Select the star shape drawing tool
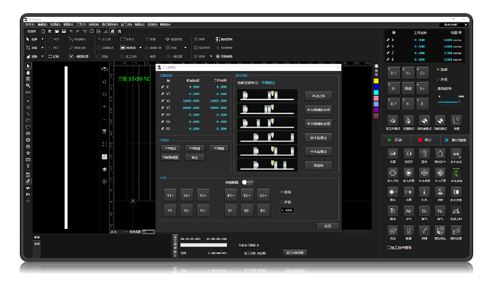The width and height of the screenshot is (493, 286). click(28, 153)
